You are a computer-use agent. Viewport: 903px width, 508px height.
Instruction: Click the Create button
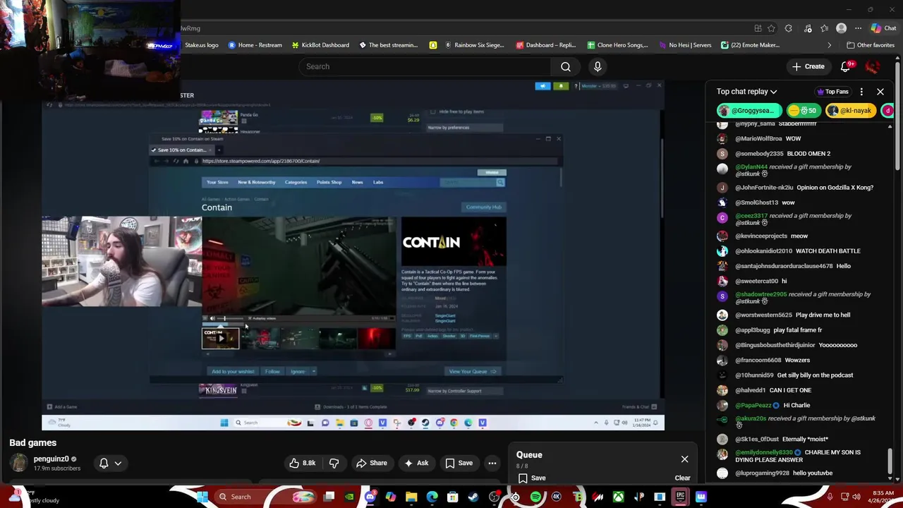[x=808, y=66]
